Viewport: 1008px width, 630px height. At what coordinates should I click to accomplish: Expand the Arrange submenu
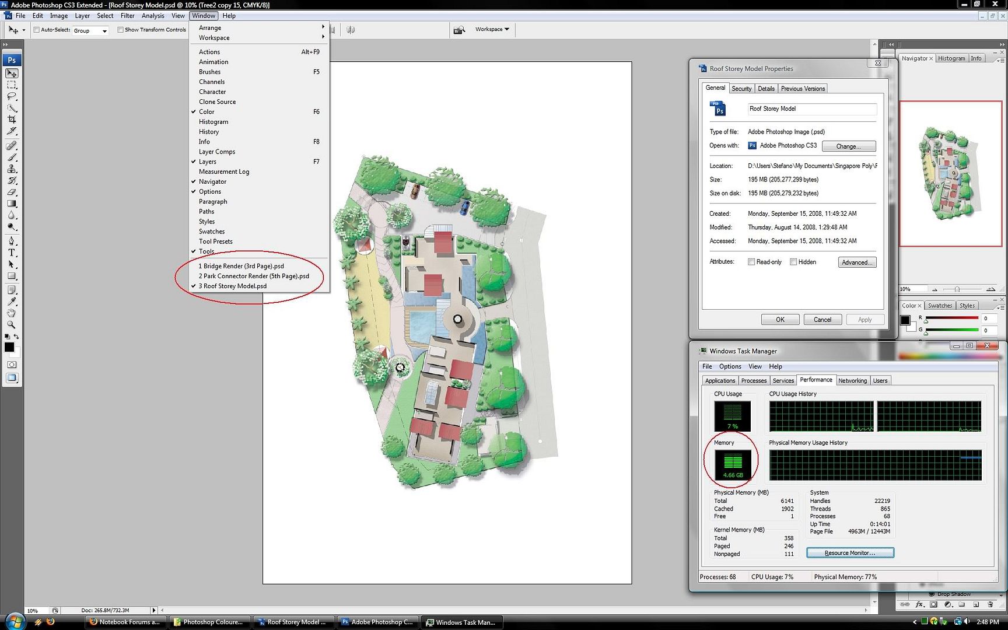(259, 27)
